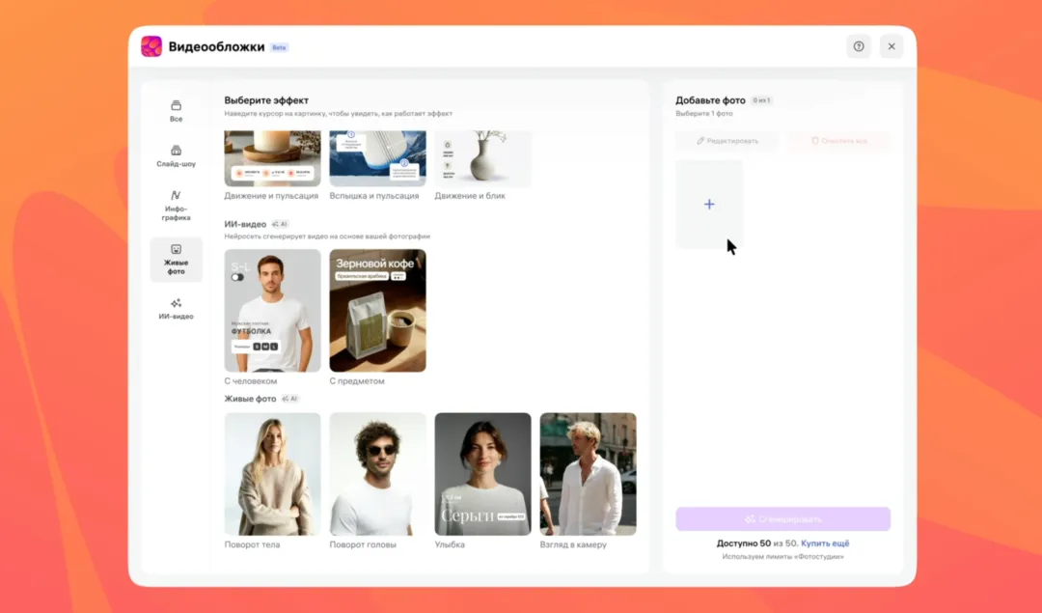
Task: Open the Слайд-шоу sidebar section
Action: point(176,155)
